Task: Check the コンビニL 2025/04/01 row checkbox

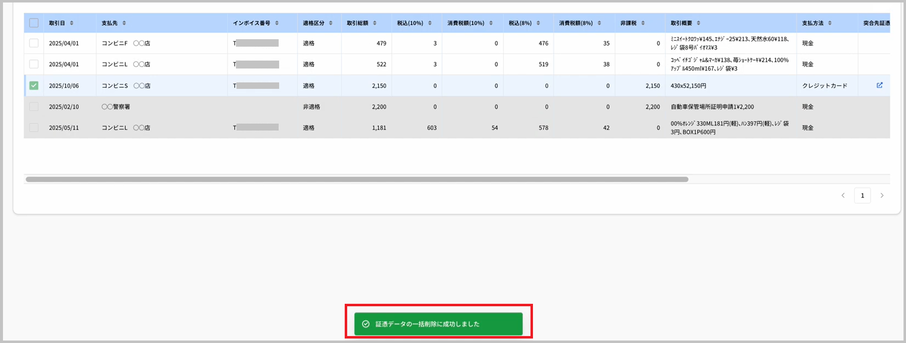Action: tap(34, 64)
